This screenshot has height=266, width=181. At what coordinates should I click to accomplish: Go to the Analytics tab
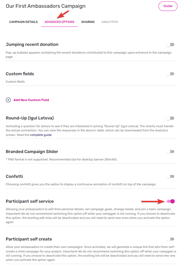click(110, 22)
